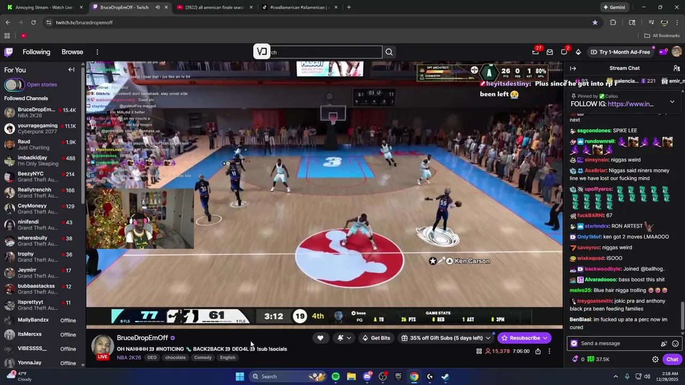Open the chat community users list icon
This screenshot has height=385, width=685.
point(676,68)
